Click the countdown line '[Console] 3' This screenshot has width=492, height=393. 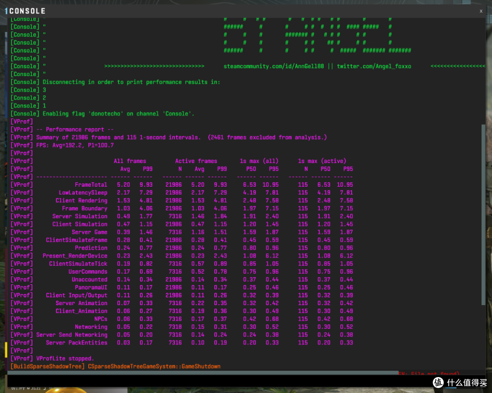click(28, 90)
